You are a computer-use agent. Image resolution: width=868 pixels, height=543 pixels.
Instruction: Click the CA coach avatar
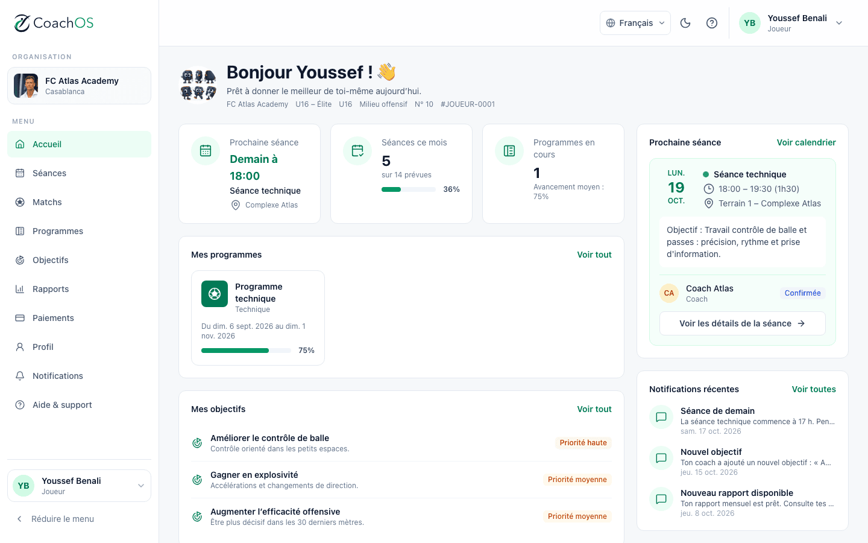pos(669,293)
